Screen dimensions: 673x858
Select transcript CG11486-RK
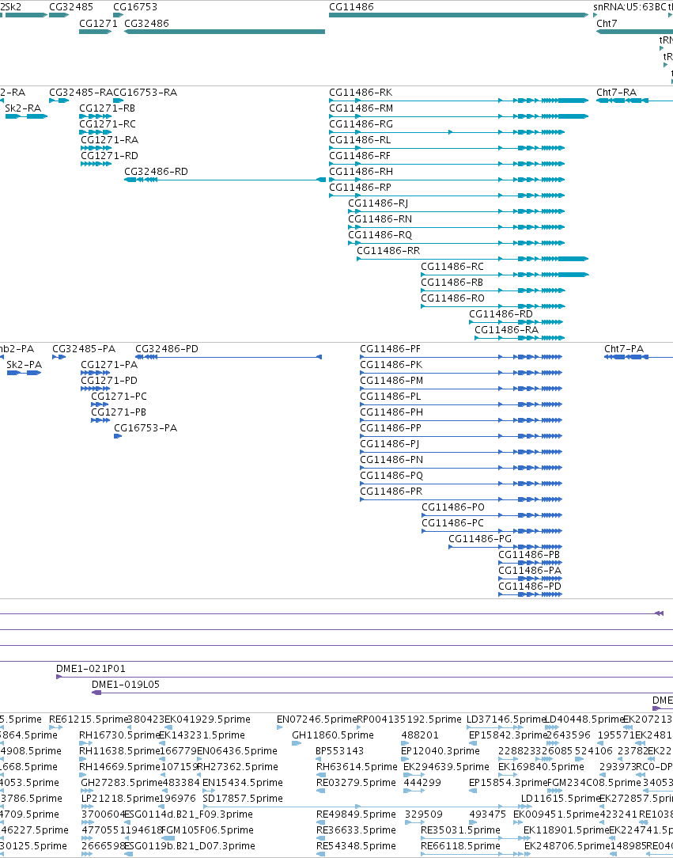point(361,93)
